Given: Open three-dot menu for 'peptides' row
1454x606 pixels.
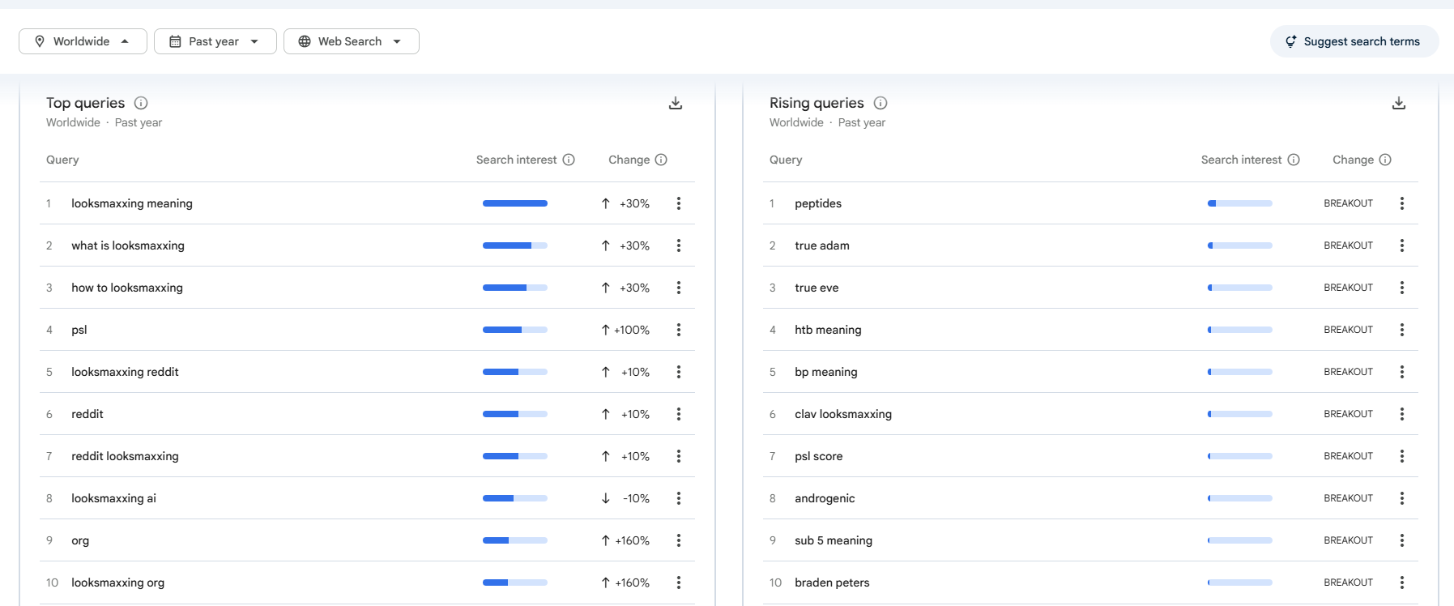Looking at the screenshot, I should [x=1401, y=203].
